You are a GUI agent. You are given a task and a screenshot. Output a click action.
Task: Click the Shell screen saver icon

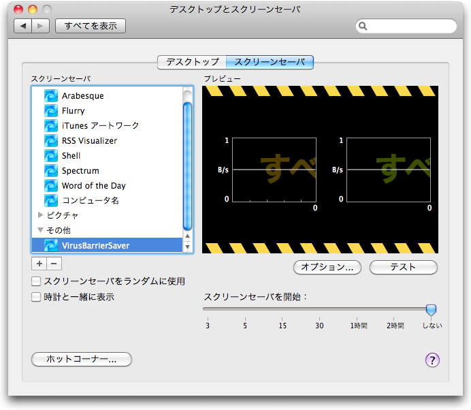(51, 156)
